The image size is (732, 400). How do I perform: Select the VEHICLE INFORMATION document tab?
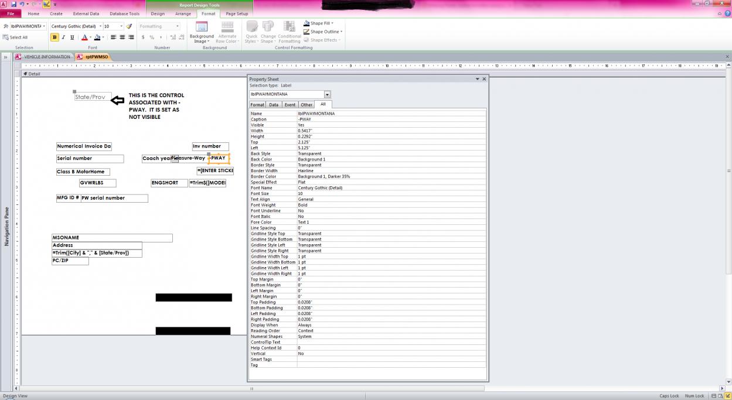tap(43, 57)
